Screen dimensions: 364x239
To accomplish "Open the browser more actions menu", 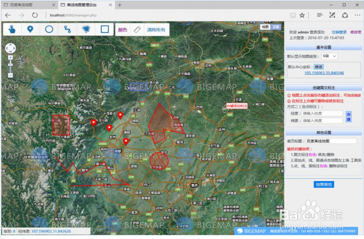I will (x=357, y=15).
